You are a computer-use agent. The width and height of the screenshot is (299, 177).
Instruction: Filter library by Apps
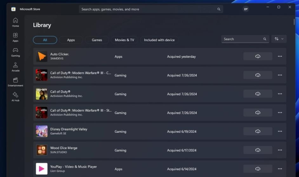tap(71, 40)
